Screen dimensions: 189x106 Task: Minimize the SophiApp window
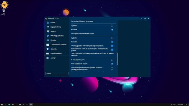pos(141,19)
